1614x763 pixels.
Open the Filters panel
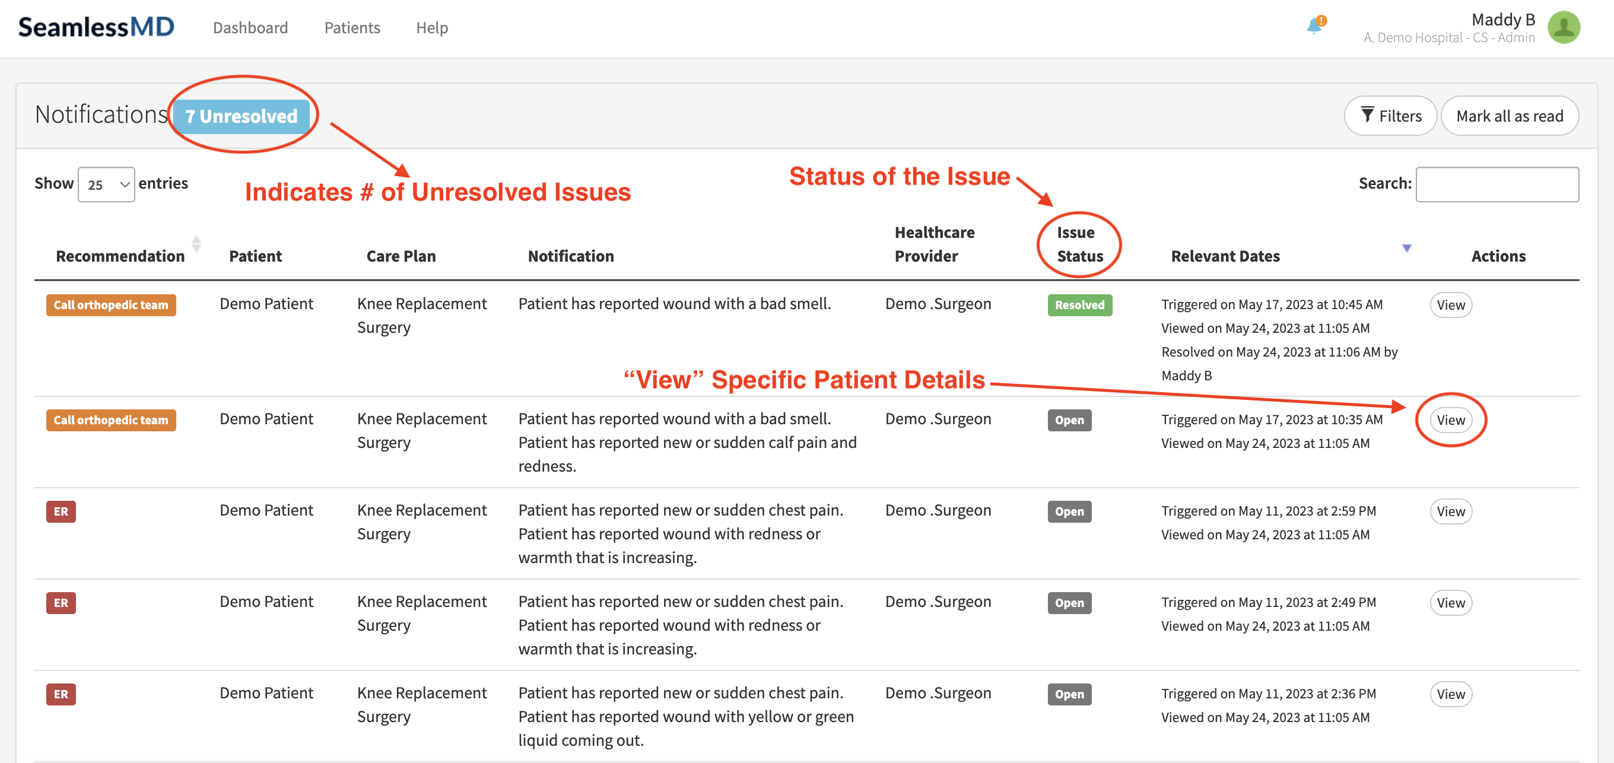1390,116
